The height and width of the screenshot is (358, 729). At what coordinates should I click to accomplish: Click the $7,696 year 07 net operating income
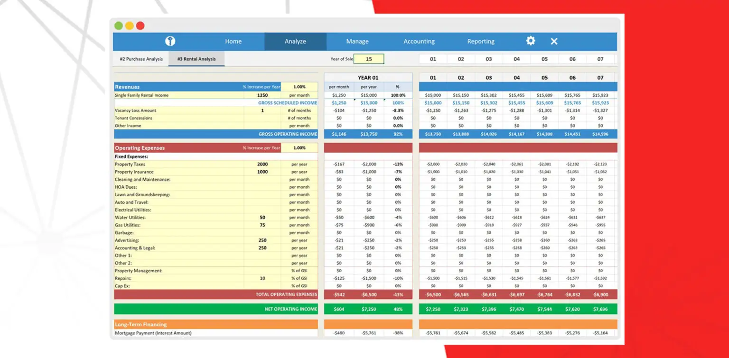[x=600, y=309]
